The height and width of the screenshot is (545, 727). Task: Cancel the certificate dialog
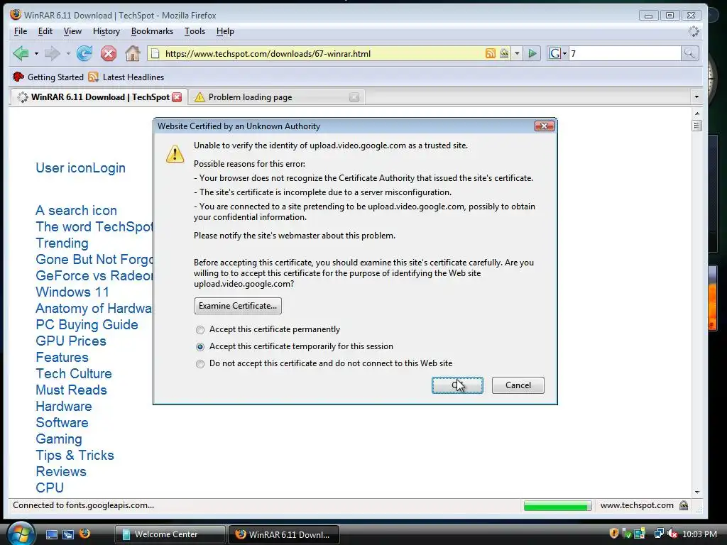[x=518, y=385]
